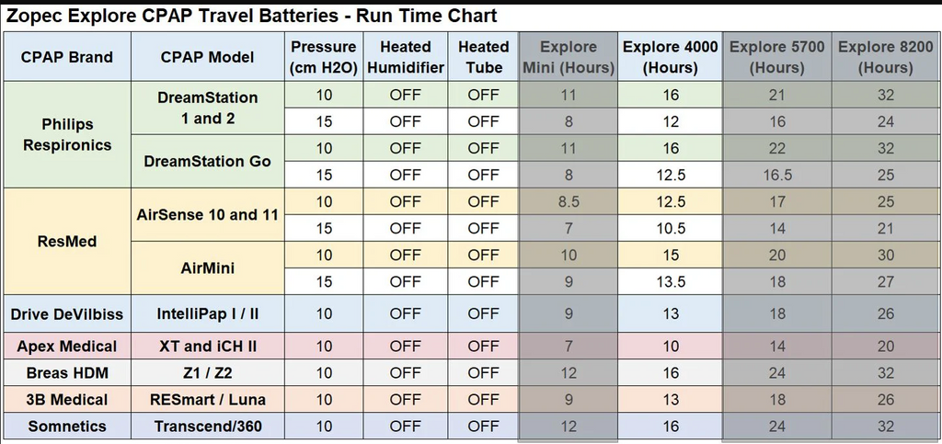Select the Drive DeVilbiss brand cell
The image size is (942, 444).
[67, 313]
